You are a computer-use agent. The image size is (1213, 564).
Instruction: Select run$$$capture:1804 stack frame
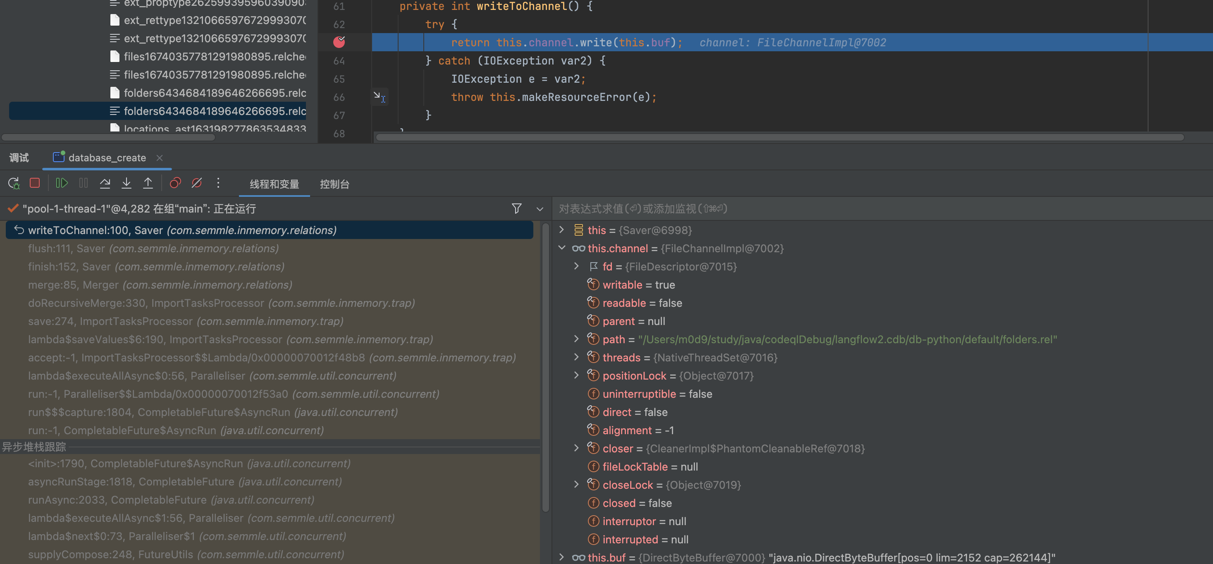pos(269,412)
